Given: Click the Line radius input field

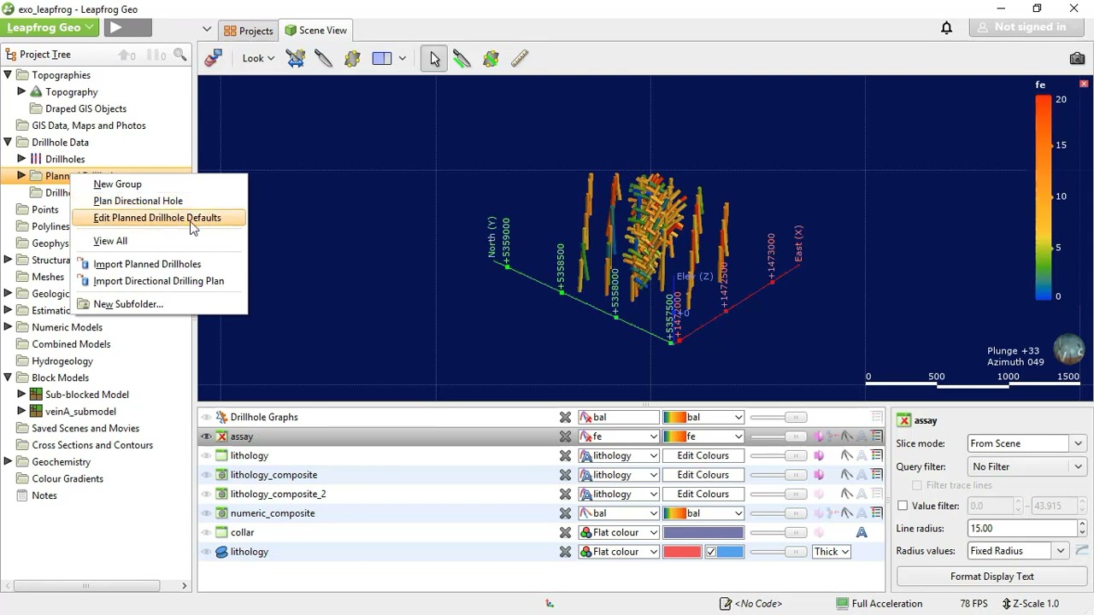Looking at the screenshot, I should [1021, 529].
